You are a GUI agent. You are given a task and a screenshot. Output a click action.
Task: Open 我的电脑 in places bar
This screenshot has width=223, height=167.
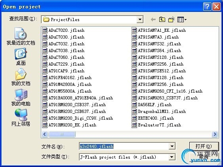pos(21,97)
